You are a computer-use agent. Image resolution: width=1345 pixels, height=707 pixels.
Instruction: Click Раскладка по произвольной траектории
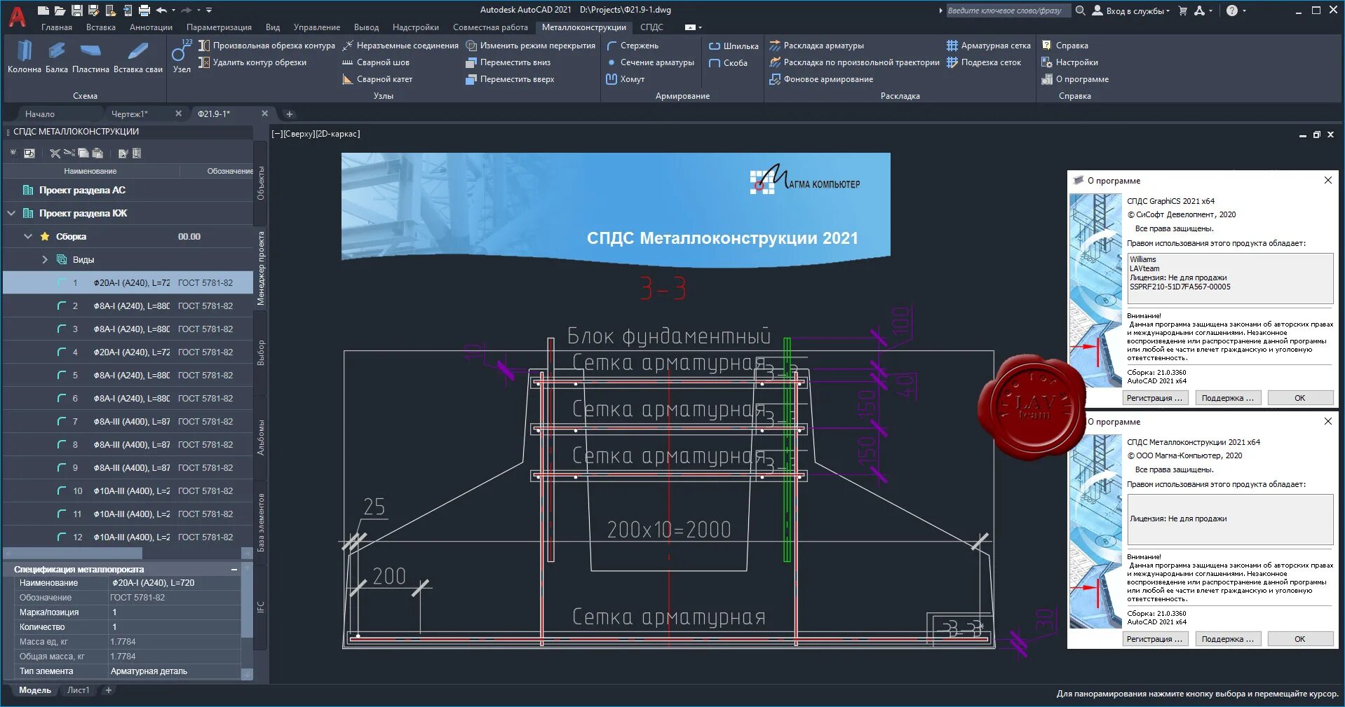[854, 62]
